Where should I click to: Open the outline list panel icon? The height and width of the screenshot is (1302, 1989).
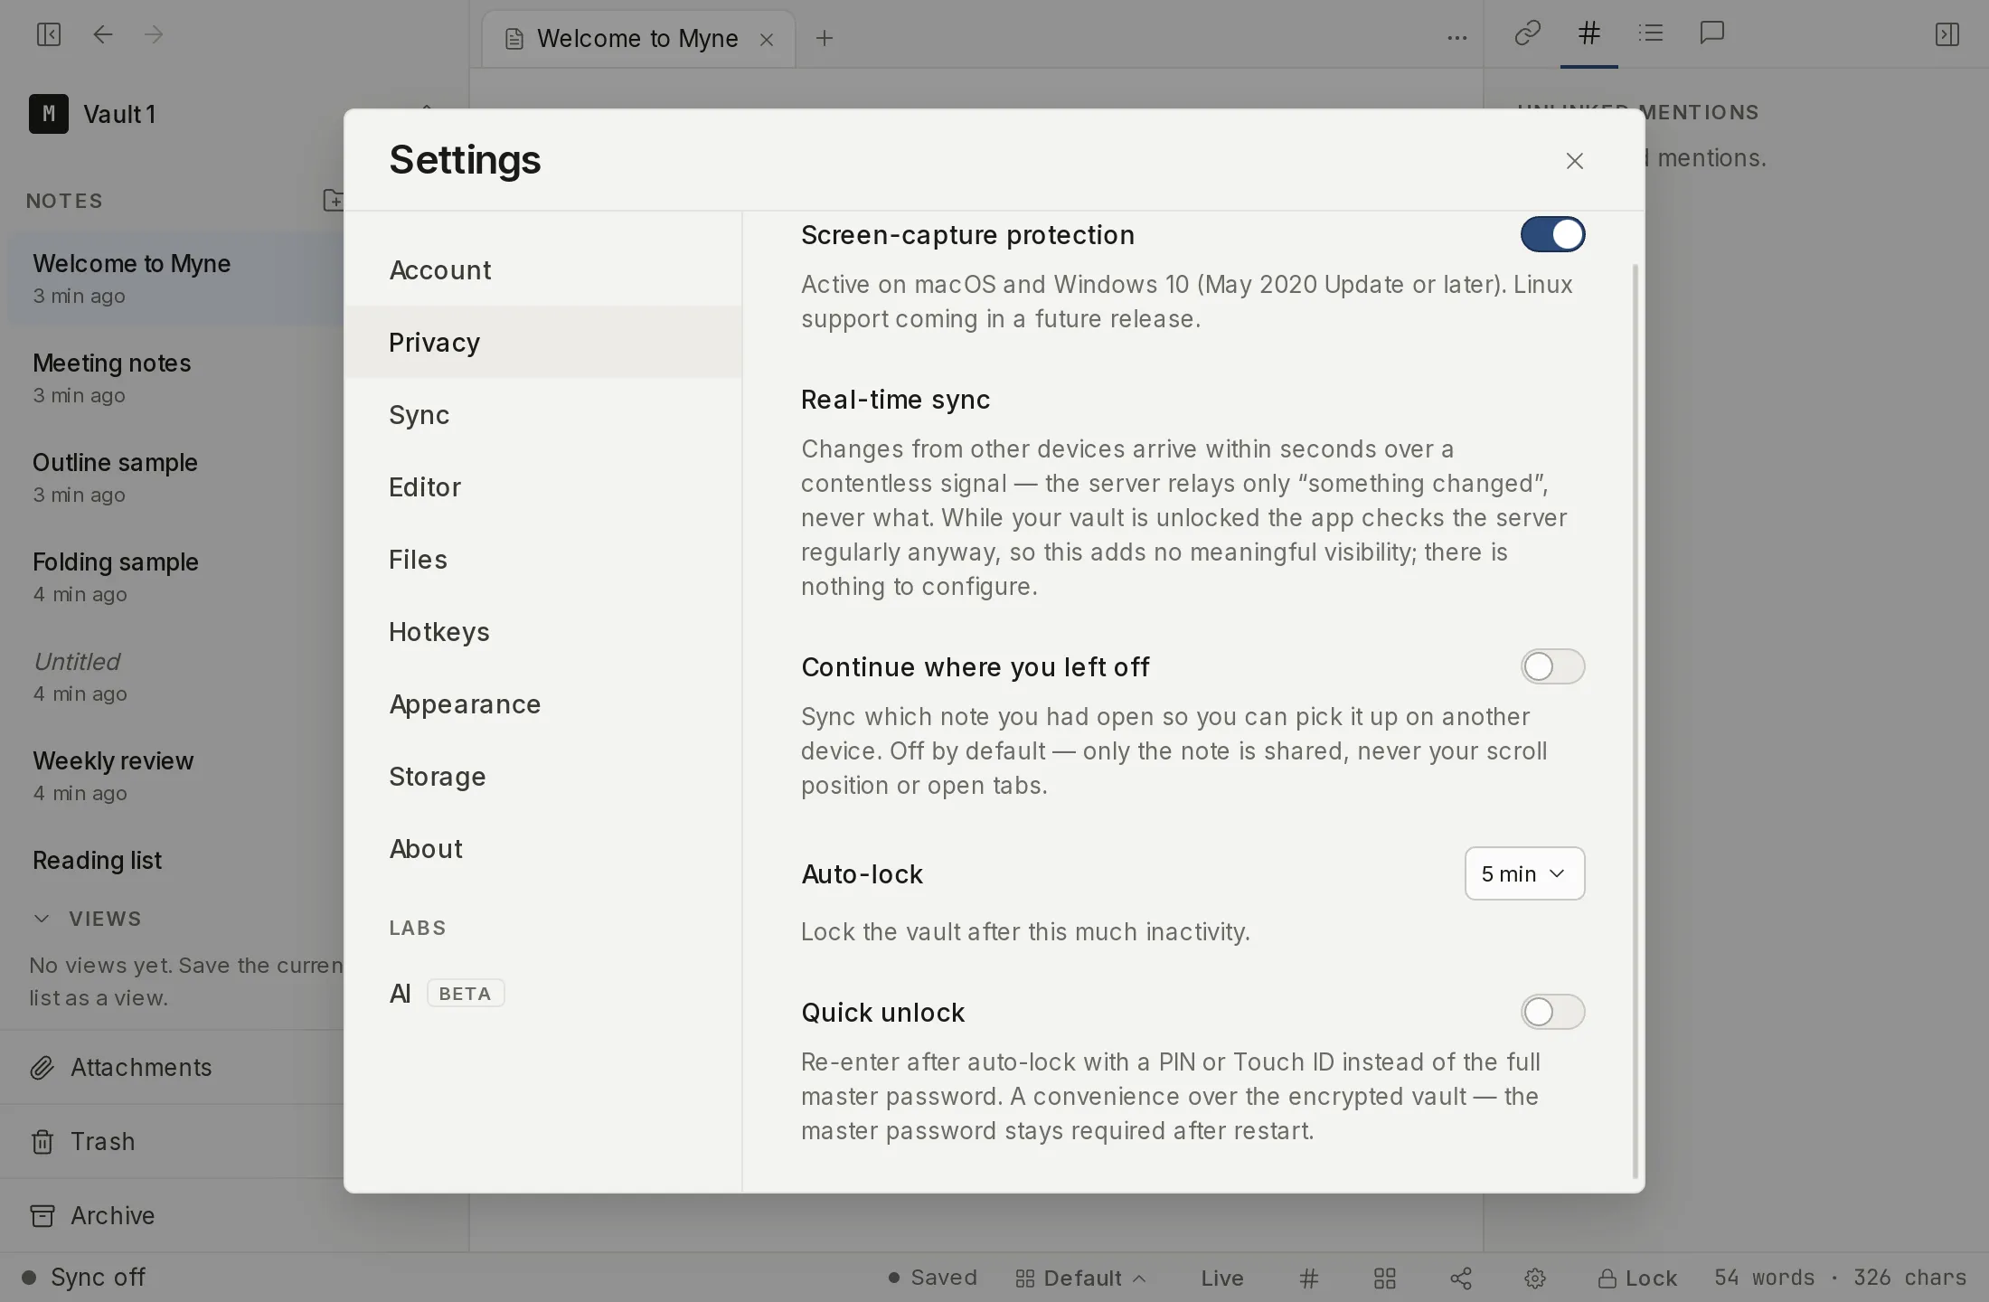pyautogui.click(x=1651, y=33)
